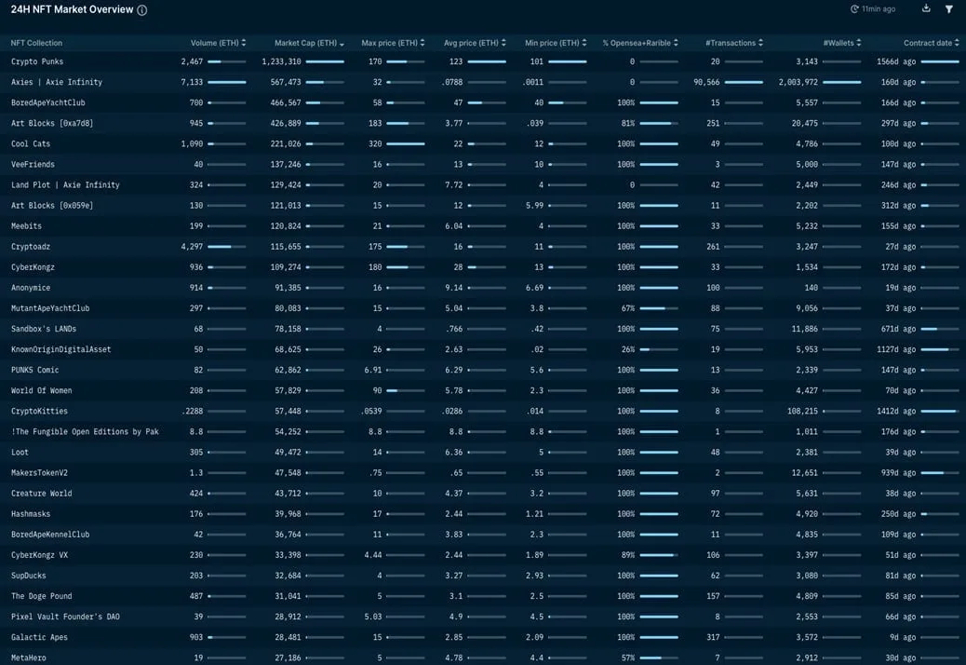Image resolution: width=966 pixels, height=665 pixels.
Task: Click Crypto Punks contract date 1566d ago
Action: coord(896,61)
